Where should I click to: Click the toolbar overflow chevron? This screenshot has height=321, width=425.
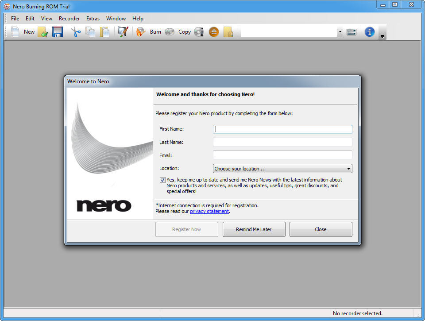(382, 36)
